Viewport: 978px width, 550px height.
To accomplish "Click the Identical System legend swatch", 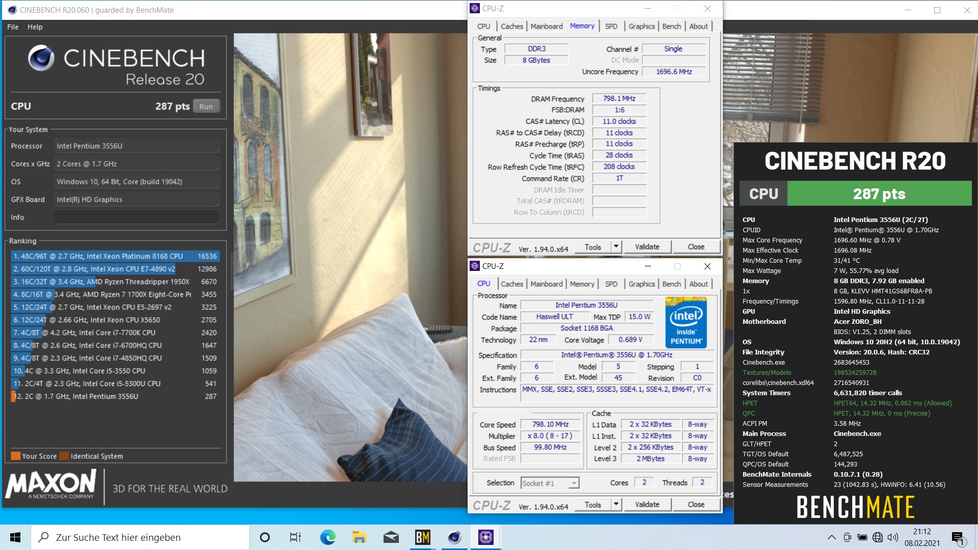I will click(x=64, y=456).
